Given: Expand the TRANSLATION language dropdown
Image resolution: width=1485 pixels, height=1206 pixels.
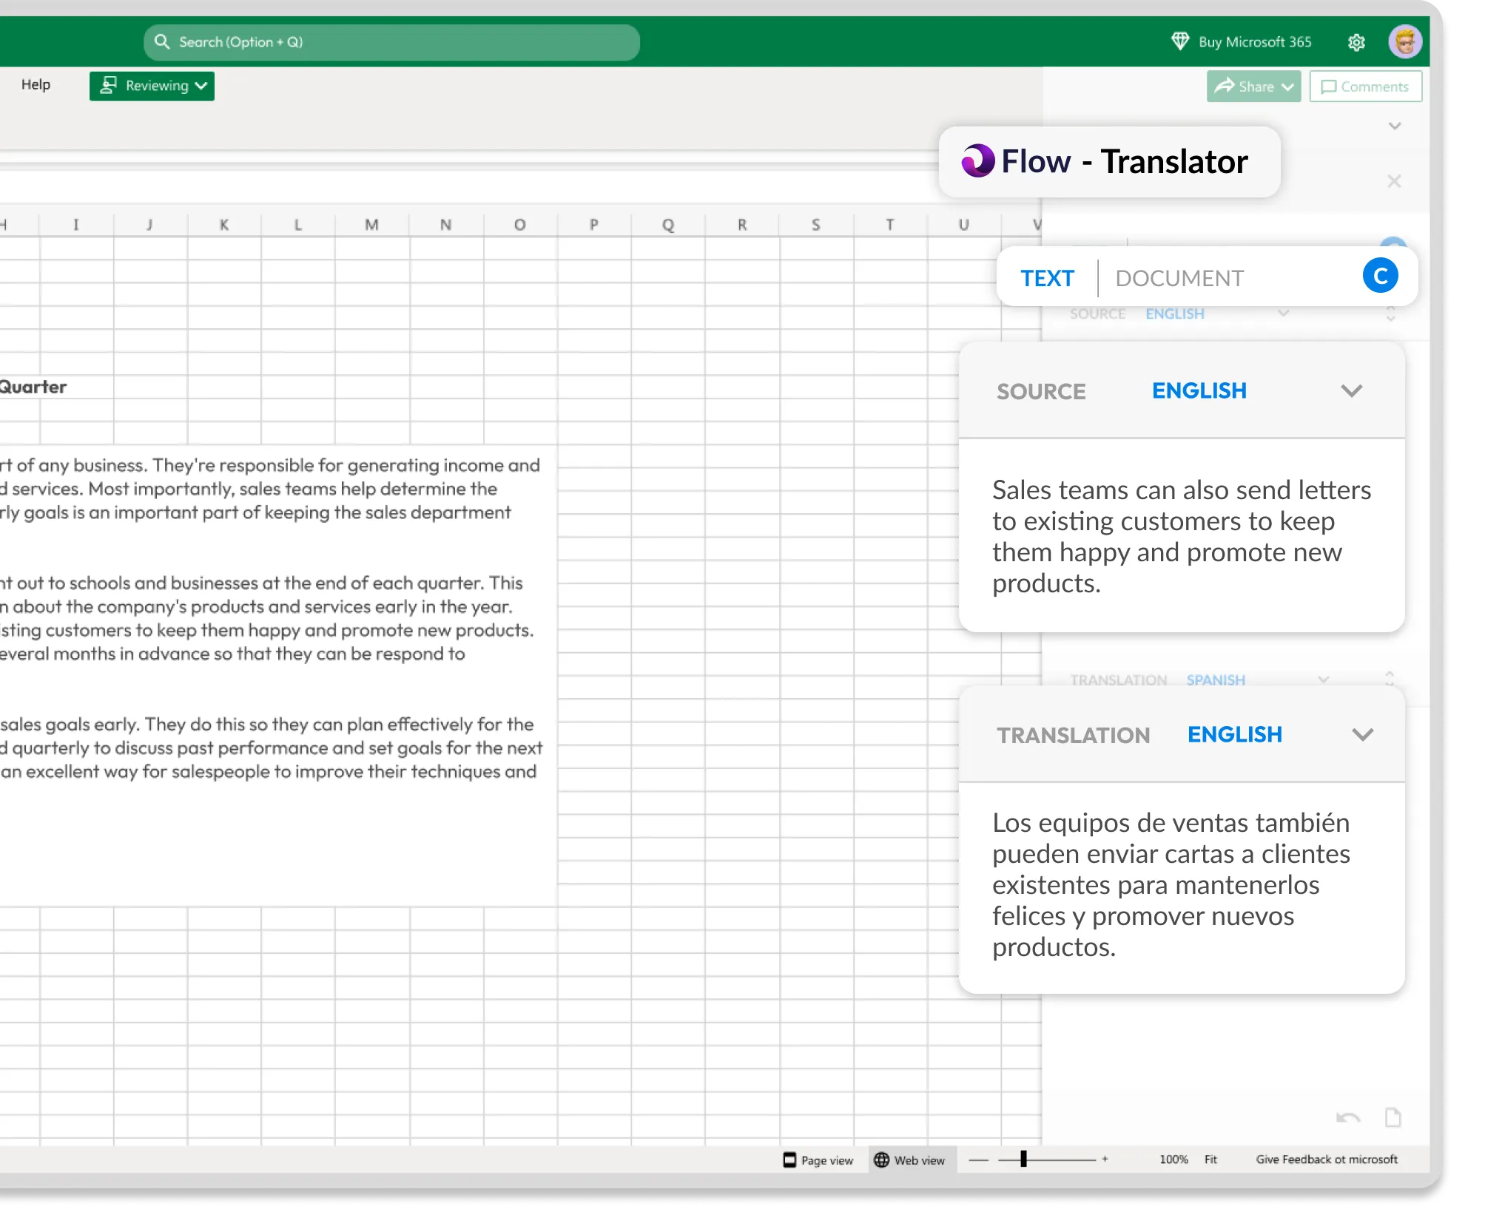Looking at the screenshot, I should tap(1362, 735).
